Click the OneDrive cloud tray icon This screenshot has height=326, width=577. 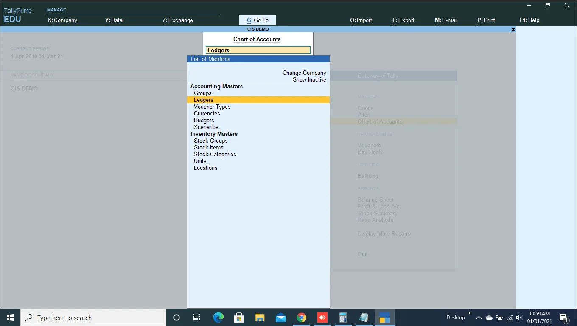coord(489,318)
